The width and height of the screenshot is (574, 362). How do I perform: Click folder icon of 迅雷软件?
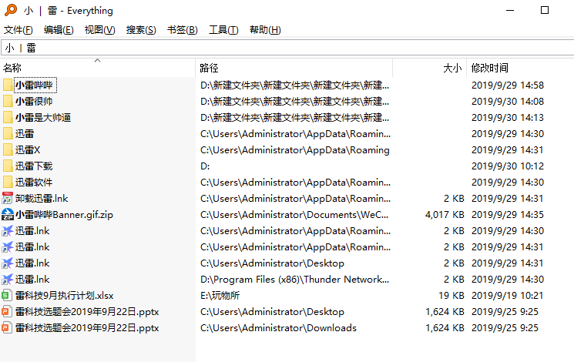point(8,182)
